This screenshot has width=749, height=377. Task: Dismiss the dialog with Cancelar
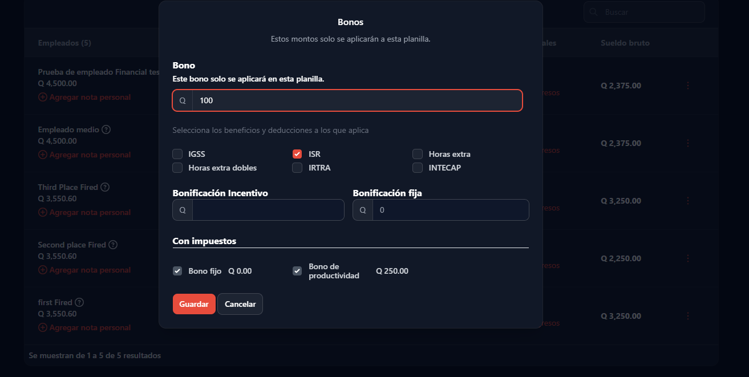[x=240, y=304]
